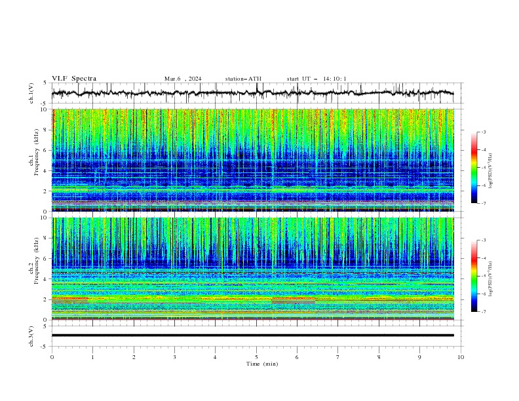Click the ch.1 PSD color scale bar
519x401 pixels.
click(x=474, y=168)
